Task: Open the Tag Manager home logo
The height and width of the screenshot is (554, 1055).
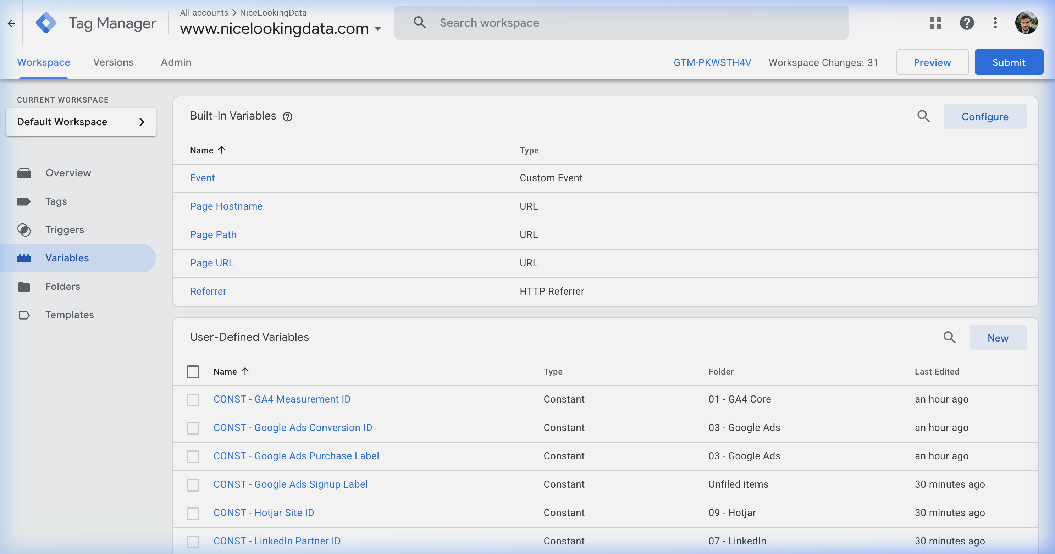Action: [x=46, y=22]
